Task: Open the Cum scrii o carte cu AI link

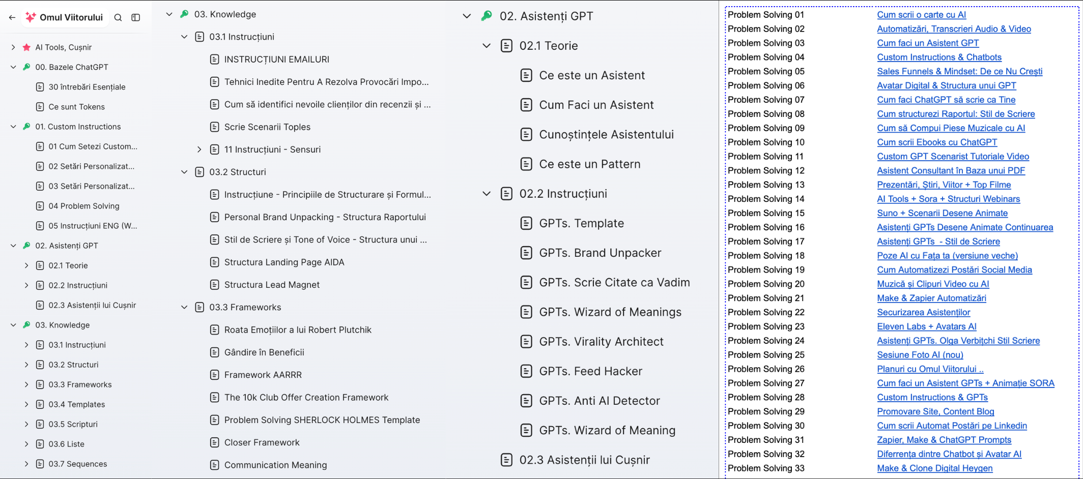Action: [x=921, y=15]
